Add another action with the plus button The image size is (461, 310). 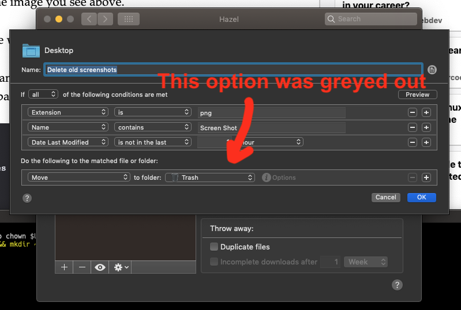[426, 177]
